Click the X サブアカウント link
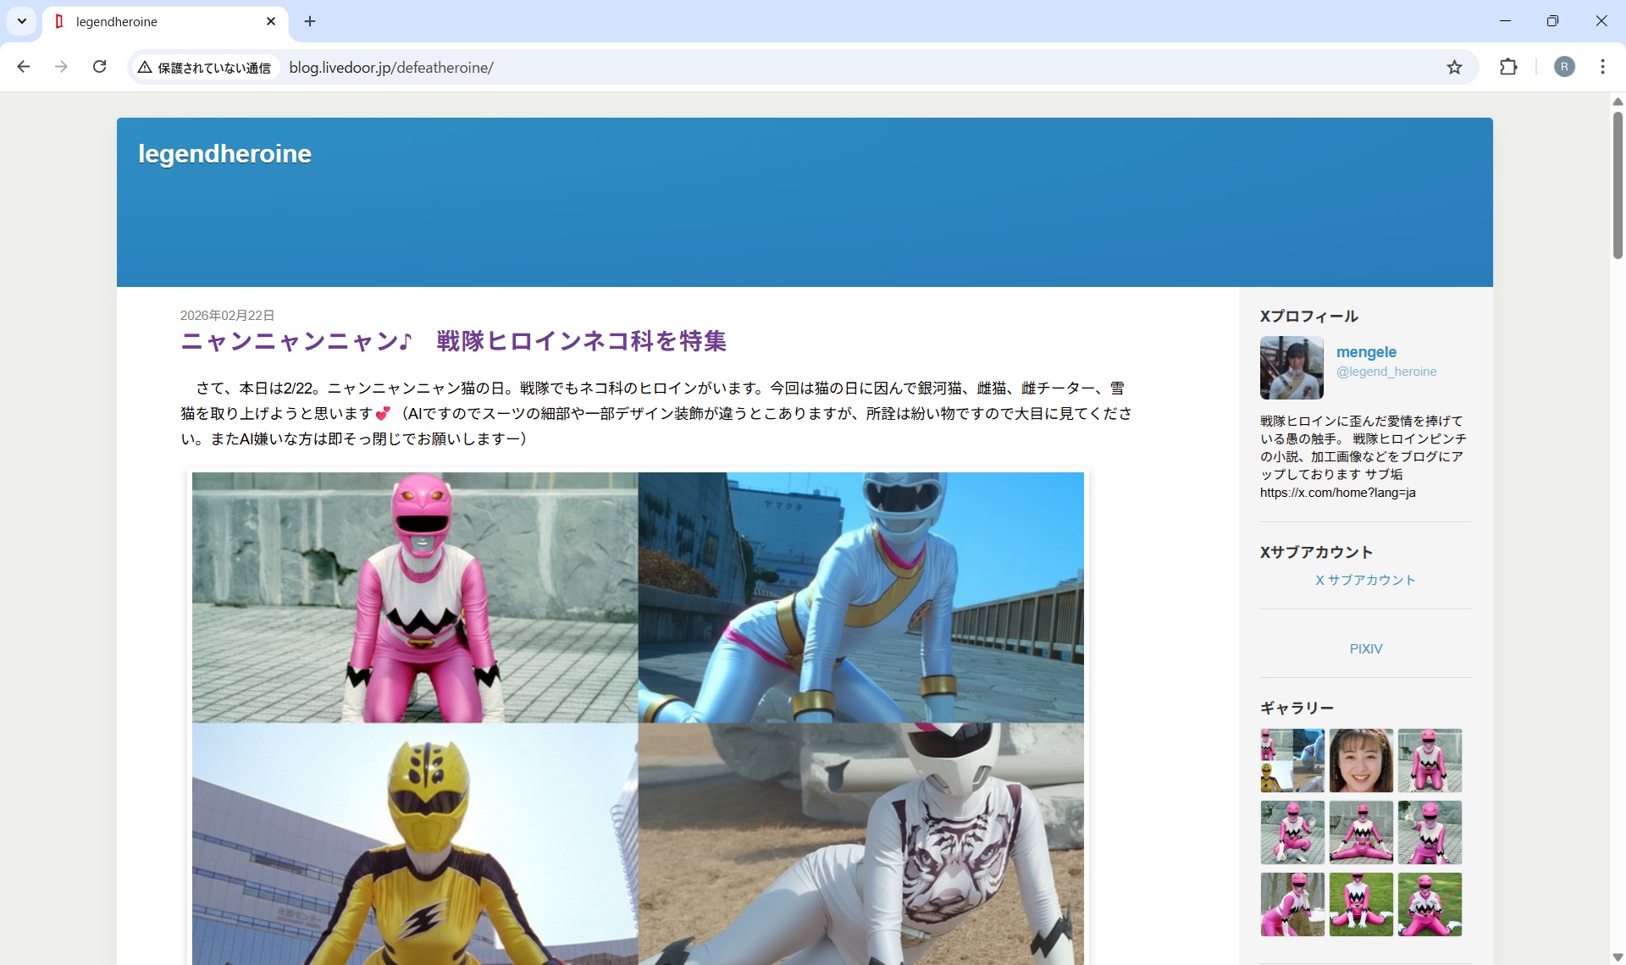This screenshot has height=965, width=1626. tap(1365, 580)
